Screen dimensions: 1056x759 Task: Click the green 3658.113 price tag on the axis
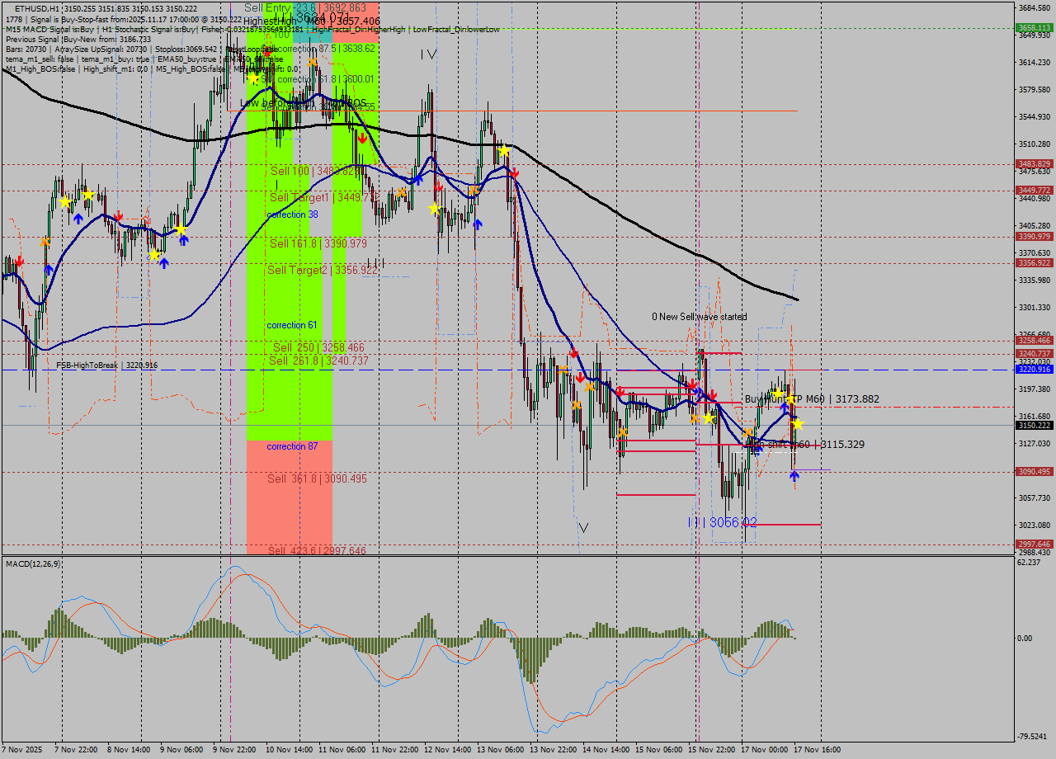point(1034,27)
